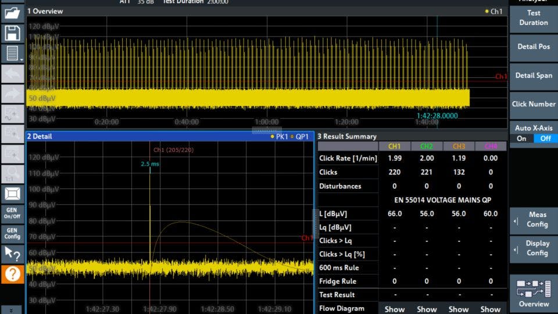Screen dimensions: 558x314
Task: Toggle the GEN On/Off button
Action: (x=12, y=213)
